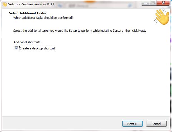172x132 pixels.
Task: Click the word 'Setup' in the window title
Action: [x=13, y=4]
